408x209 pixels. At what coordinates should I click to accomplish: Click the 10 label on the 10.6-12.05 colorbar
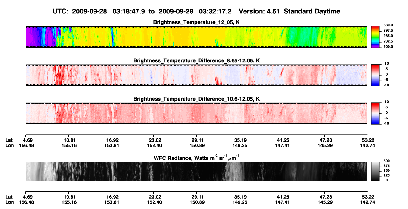[x=386, y=102]
